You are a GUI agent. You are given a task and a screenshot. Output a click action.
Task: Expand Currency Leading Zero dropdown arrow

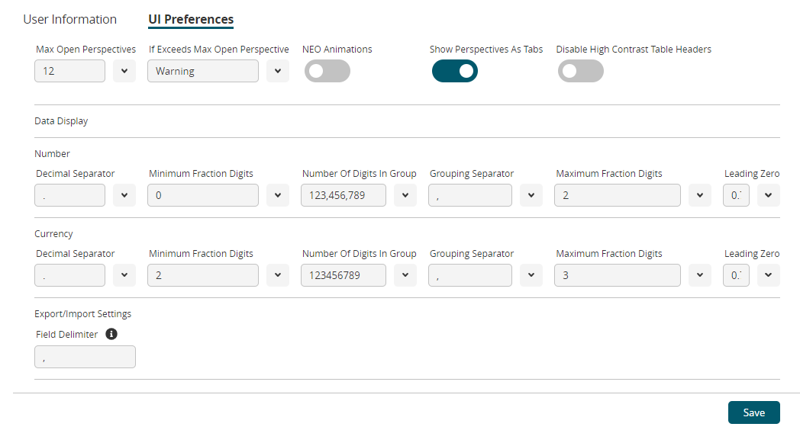click(768, 275)
